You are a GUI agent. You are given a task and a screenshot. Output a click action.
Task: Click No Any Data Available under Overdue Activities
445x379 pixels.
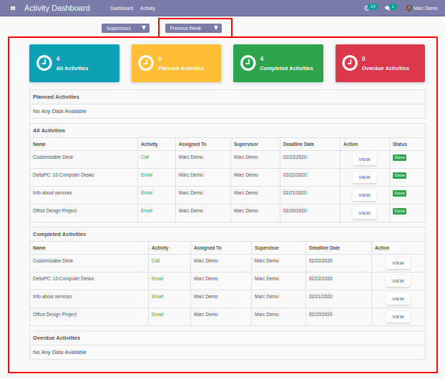click(x=59, y=352)
